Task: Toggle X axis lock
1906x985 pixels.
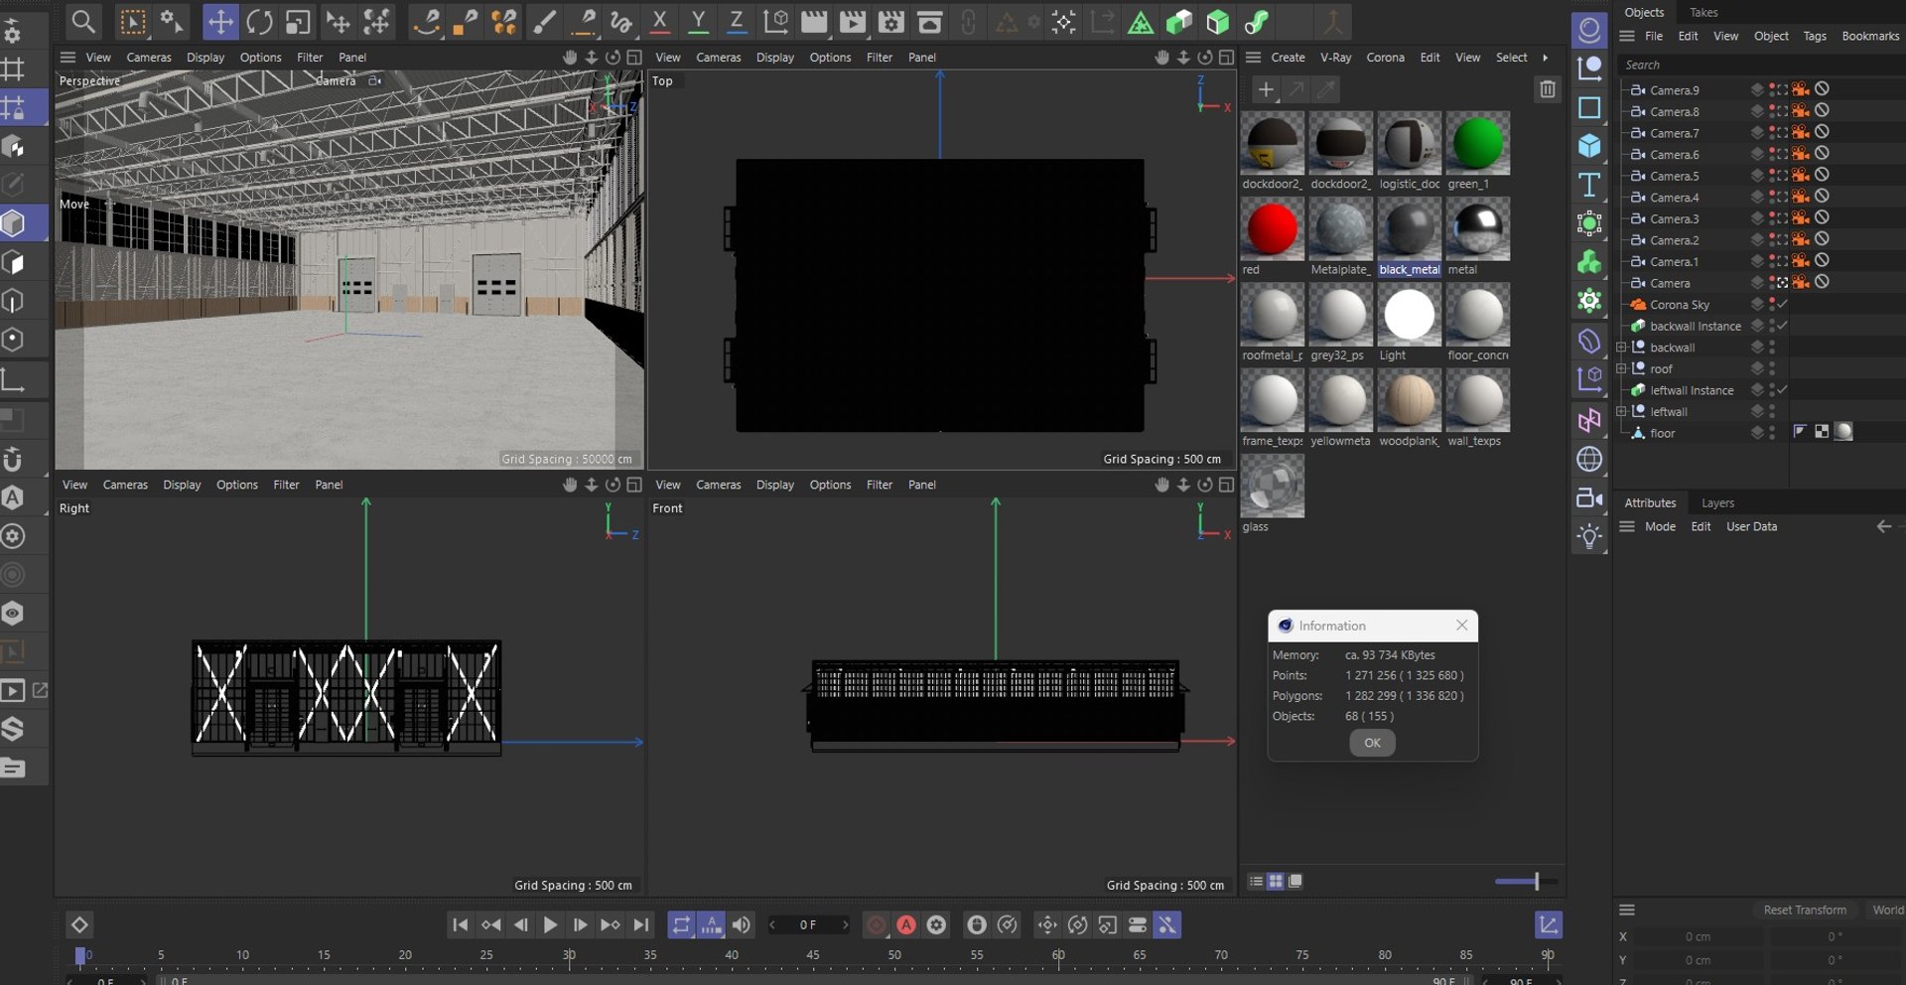Action: [x=659, y=22]
